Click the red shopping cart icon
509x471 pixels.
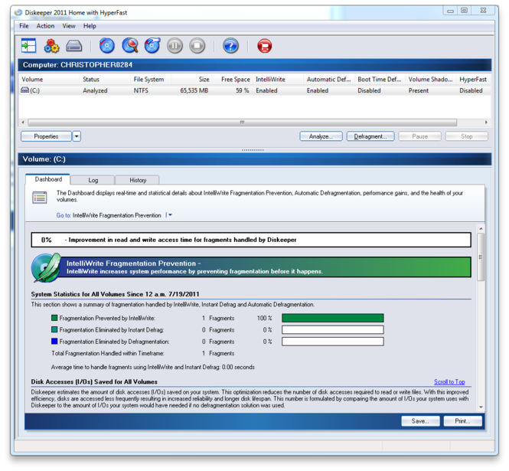[265, 46]
